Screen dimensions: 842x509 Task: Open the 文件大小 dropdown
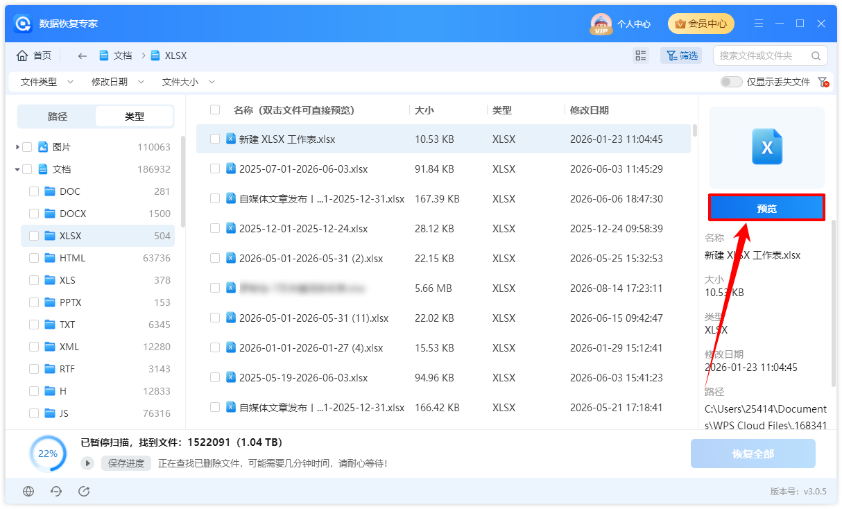click(188, 82)
